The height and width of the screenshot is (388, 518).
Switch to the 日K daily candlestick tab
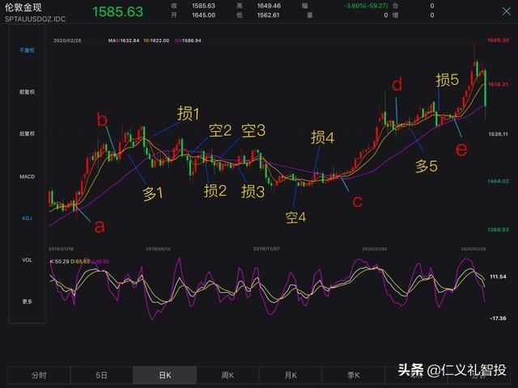coord(165,375)
